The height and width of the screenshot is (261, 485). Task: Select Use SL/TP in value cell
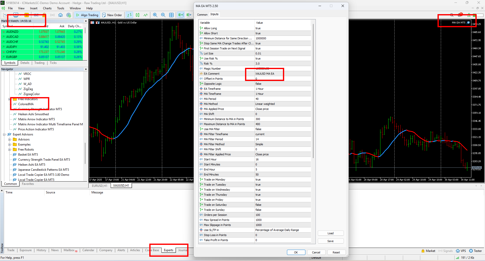(x=283, y=230)
